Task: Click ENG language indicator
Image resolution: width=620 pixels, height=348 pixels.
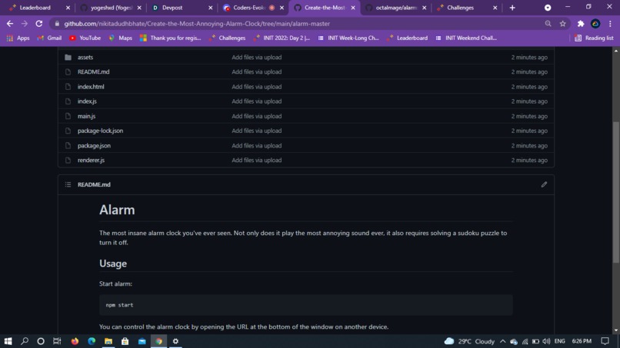Action: pyautogui.click(x=559, y=341)
